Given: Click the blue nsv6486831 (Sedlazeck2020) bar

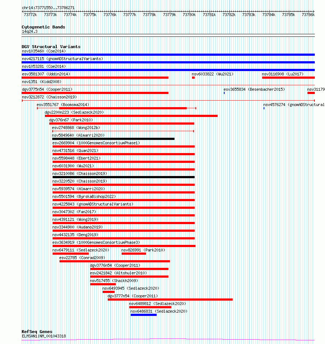Looking at the screenshot, I should [x=144, y=315].
